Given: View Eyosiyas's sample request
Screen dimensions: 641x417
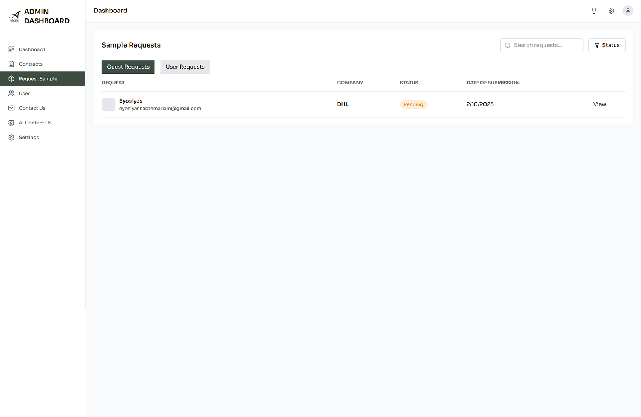Looking at the screenshot, I should 599,104.
